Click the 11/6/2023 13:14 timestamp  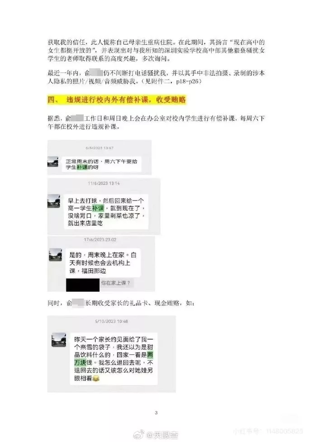click(x=104, y=183)
